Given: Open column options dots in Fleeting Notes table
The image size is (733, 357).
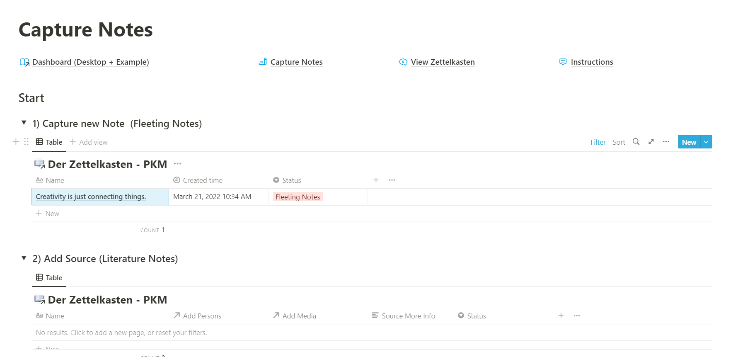Looking at the screenshot, I should 392,180.
